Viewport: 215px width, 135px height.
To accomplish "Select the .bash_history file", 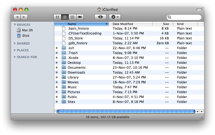I will pos(78,29).
